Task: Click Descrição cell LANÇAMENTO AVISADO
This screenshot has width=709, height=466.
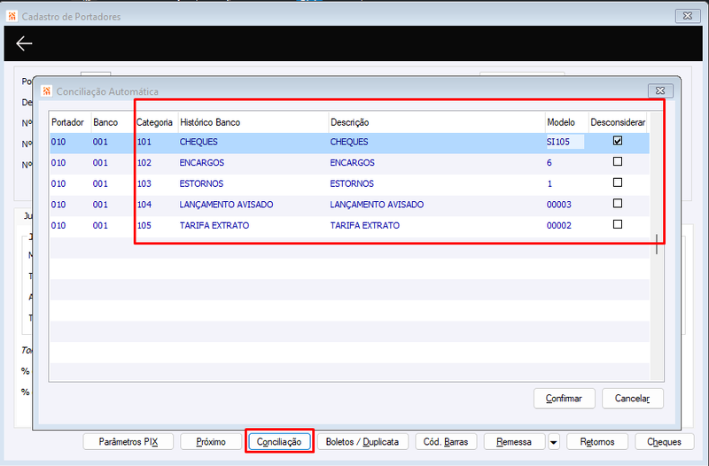Action: coord(377,205)
